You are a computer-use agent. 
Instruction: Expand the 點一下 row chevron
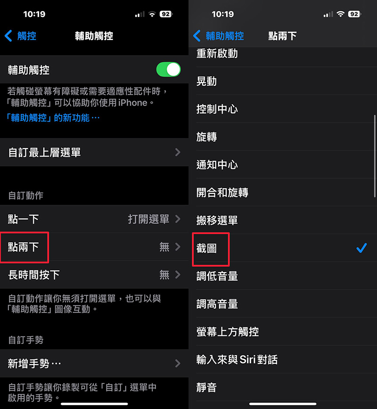[x=178, y=219]
